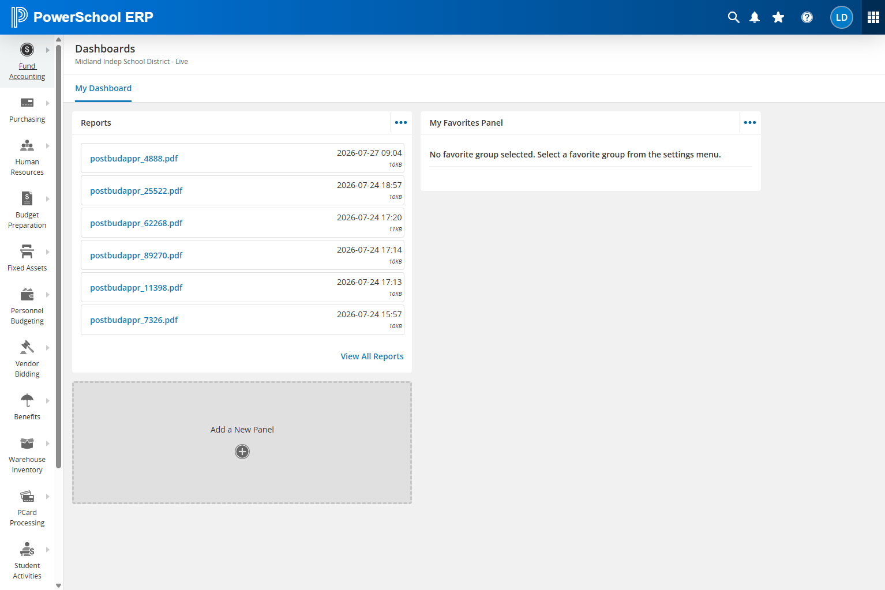The width and height of the screenshot is (885, 590).
Task: Open postbudappr_11398.pdf report
Action: pos(136,288)
